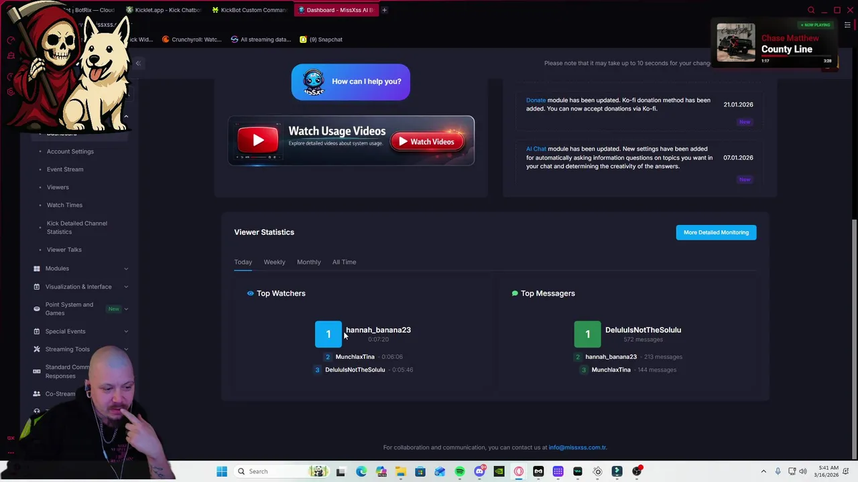
Task: Expand the Streaming Tools chevron
Action: tap(126, 349)
